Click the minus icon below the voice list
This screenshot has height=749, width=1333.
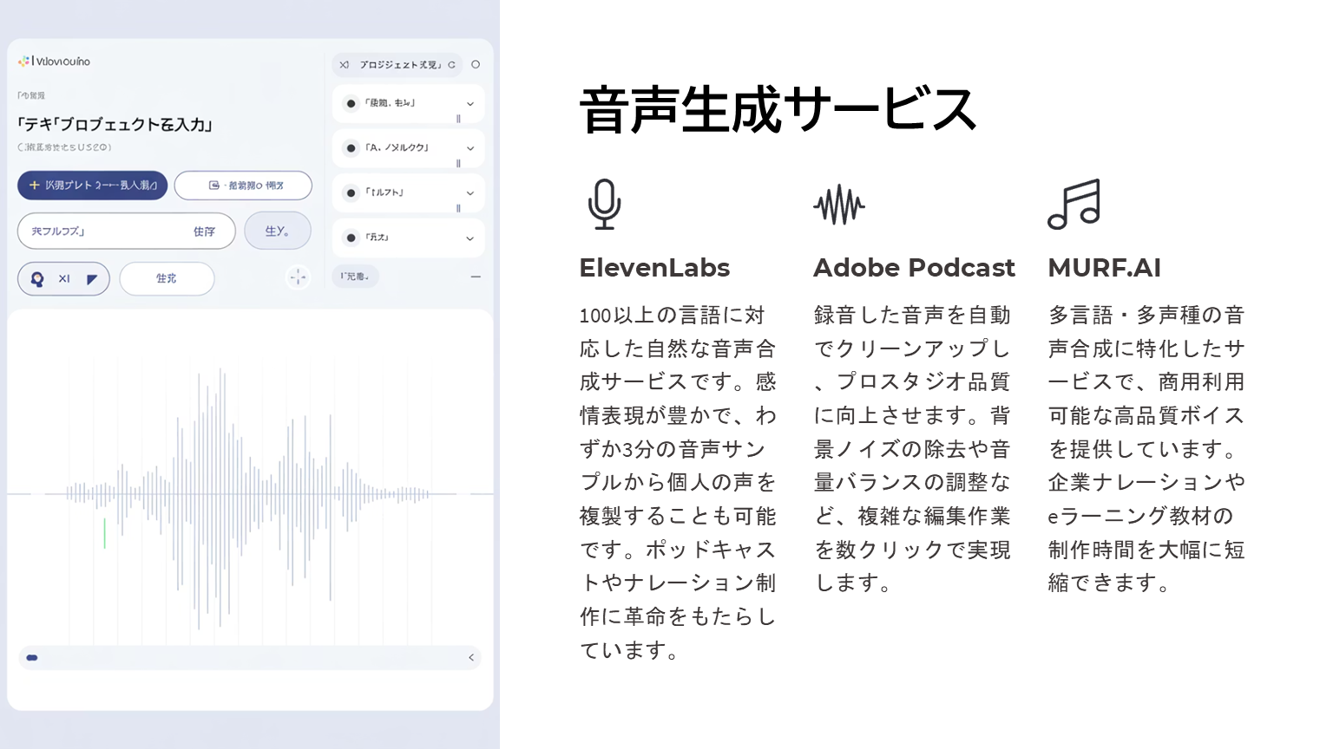(476, 277)
